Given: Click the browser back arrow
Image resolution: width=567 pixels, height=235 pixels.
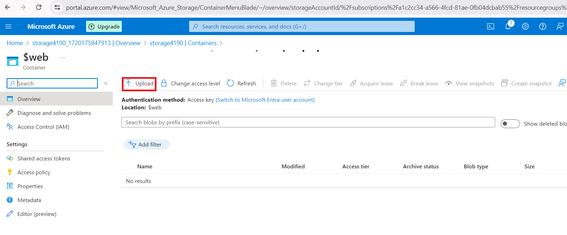Looking at the screenshot, I should [8, 7].
